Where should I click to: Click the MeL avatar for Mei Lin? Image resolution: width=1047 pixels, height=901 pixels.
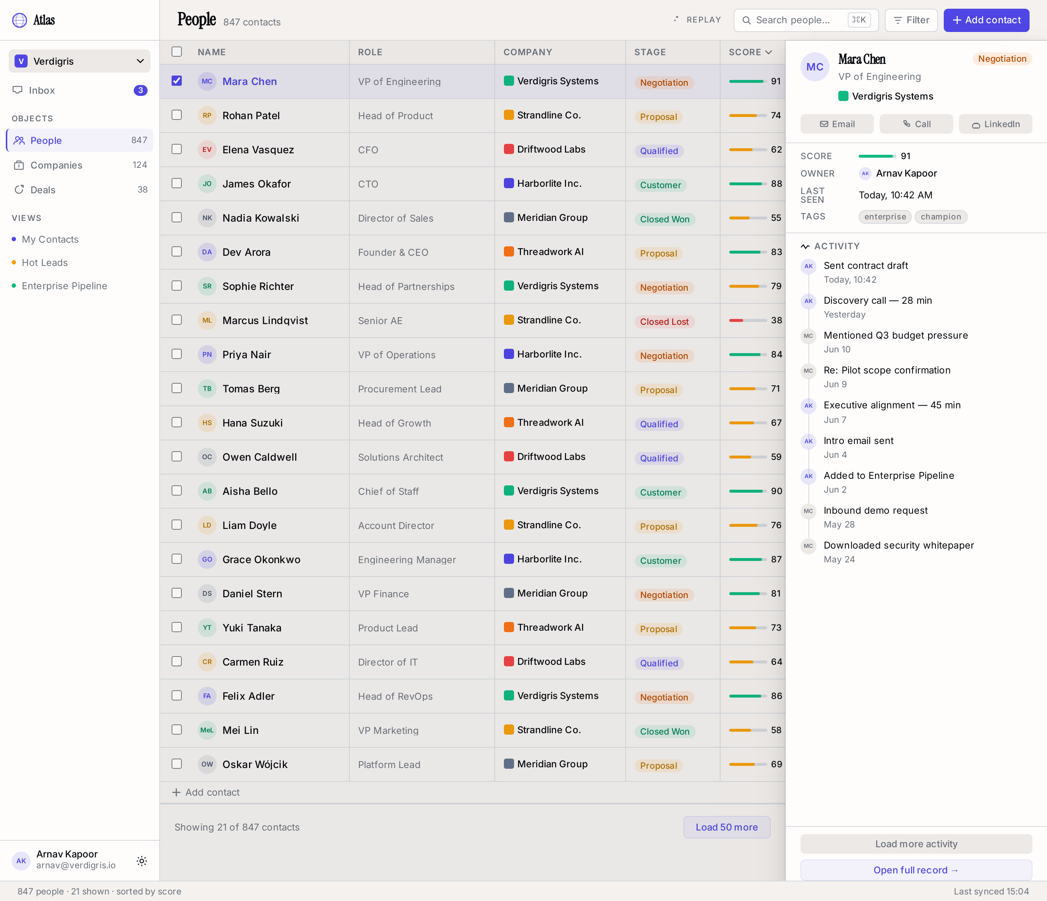coord(207,730)
